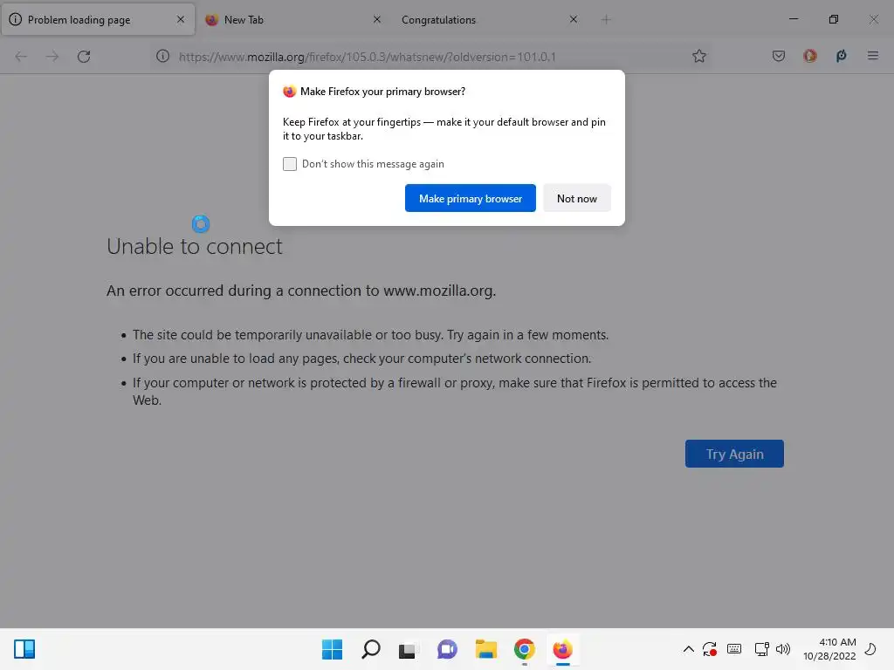Click the update sync tray icon
Viewport: 894px width, 670px height.
click(710, 649)
